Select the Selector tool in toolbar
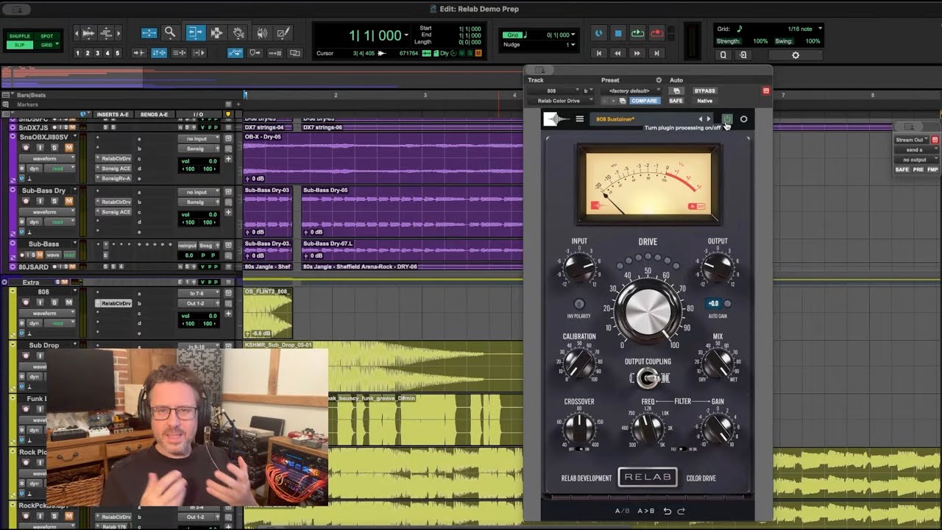 (216, 33)
